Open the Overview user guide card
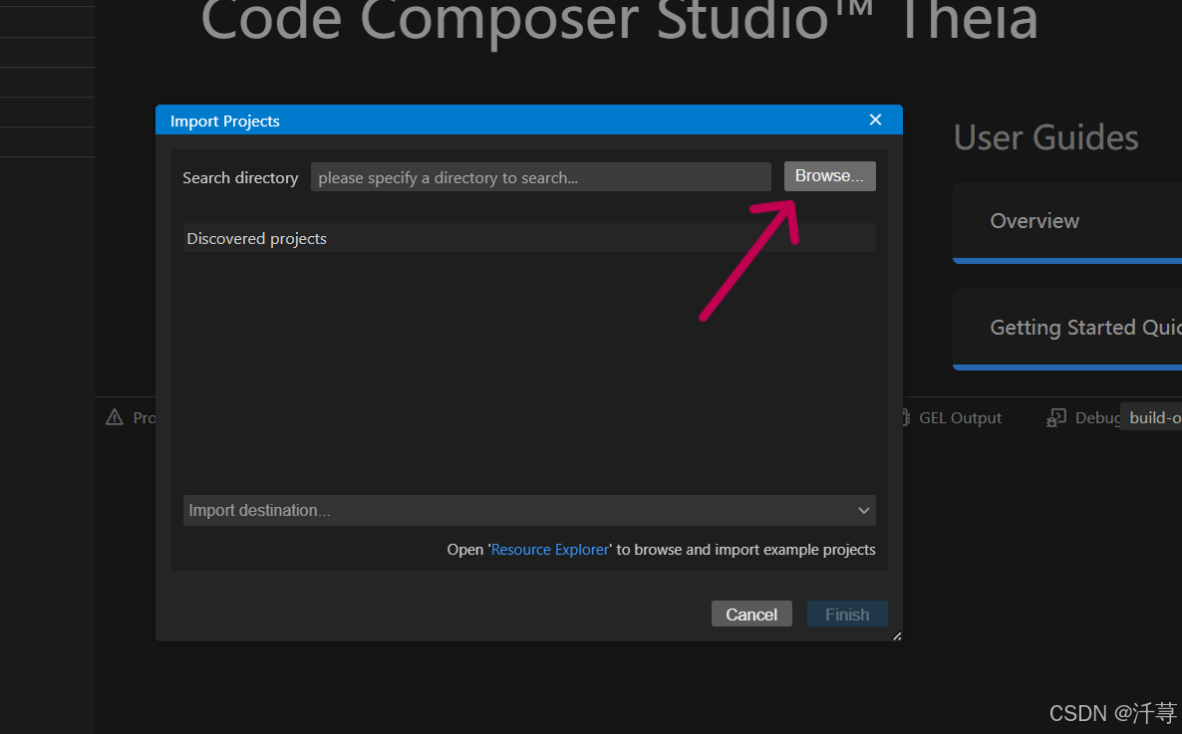 [x=1067, y=223]
